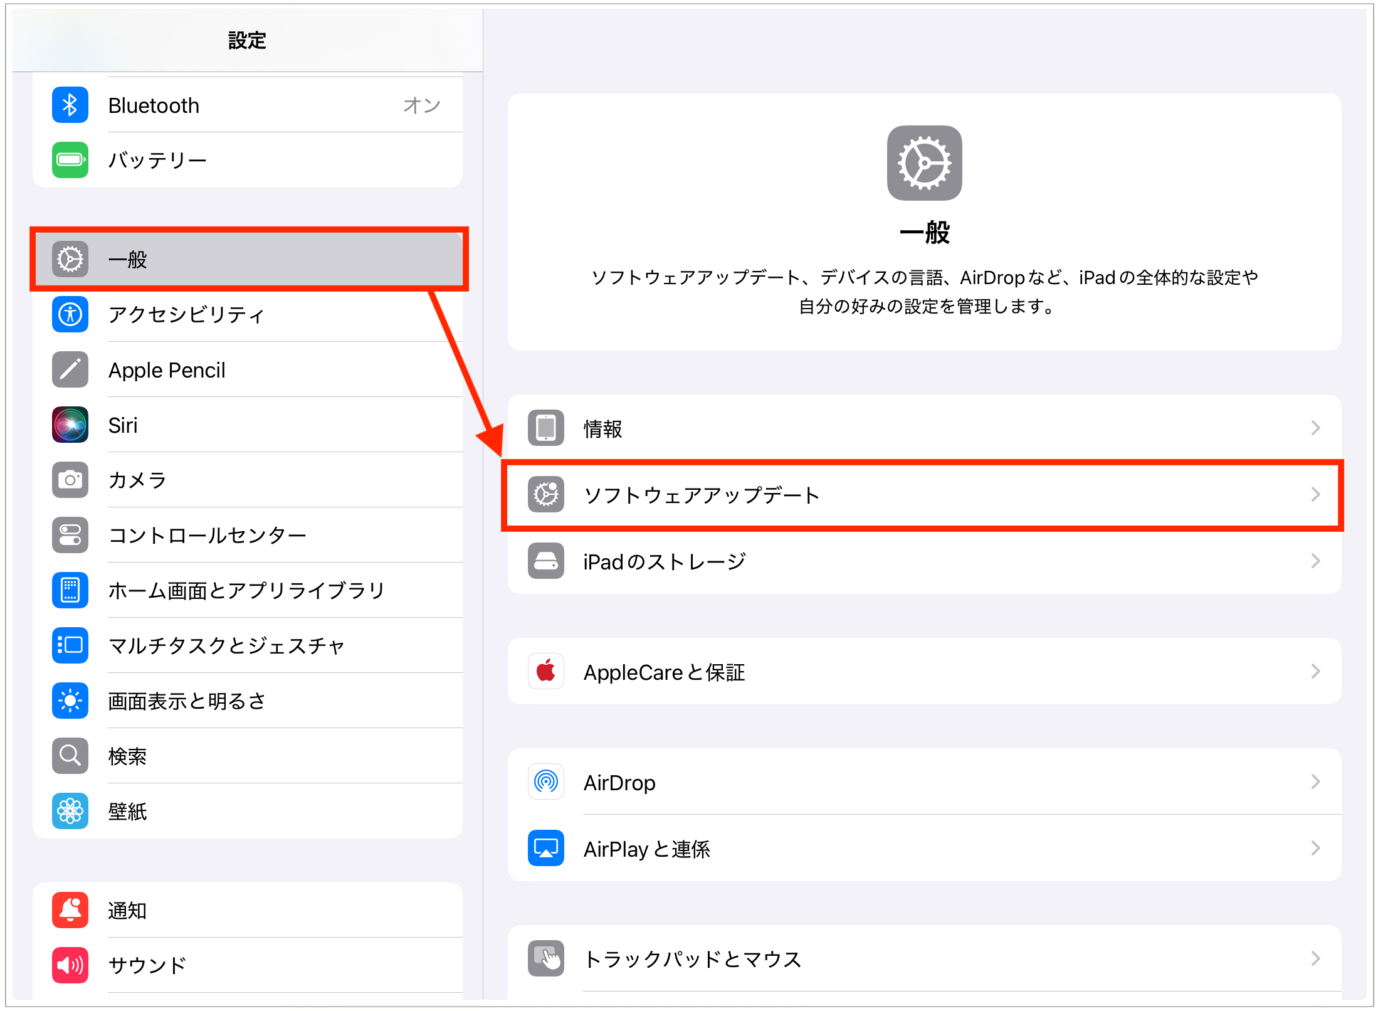Click the Bluetooth icon in sidebar
Screen dimensions: 1378x1011
(70, 105)
